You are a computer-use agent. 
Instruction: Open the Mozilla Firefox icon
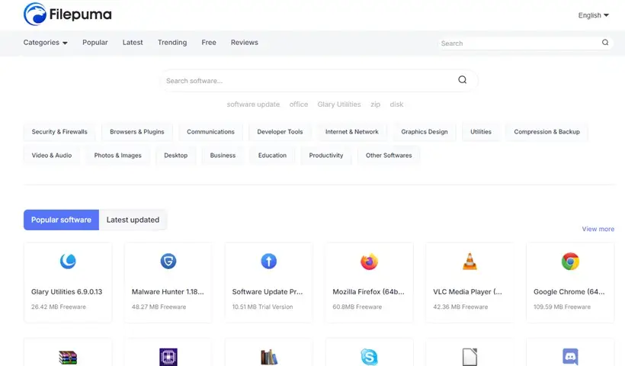pyautogui.click(x=369, y=262)
